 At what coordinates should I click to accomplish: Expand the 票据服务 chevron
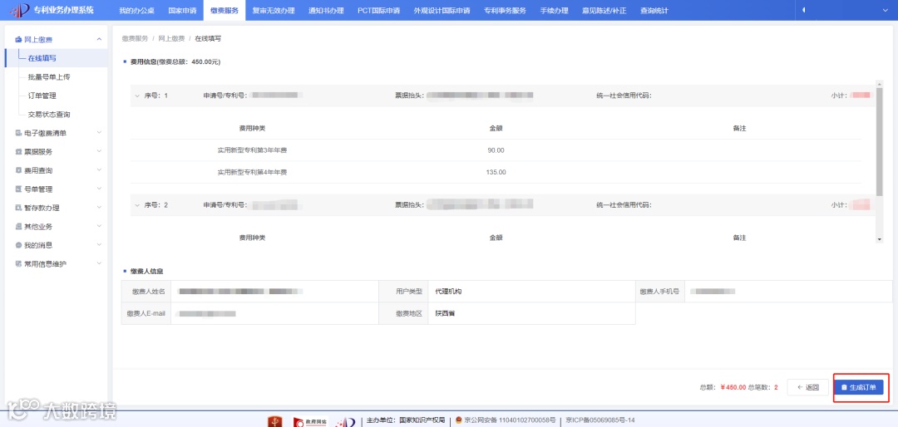[99, 152]
